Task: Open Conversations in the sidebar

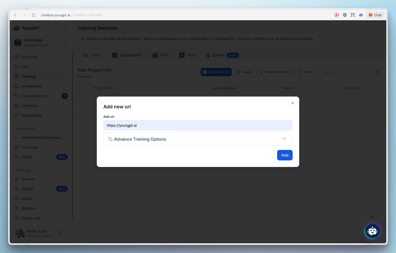Action: click(34, 96)
